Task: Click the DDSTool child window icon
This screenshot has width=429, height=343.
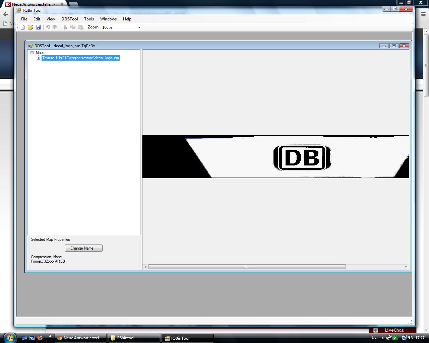Action: point(30,46)
